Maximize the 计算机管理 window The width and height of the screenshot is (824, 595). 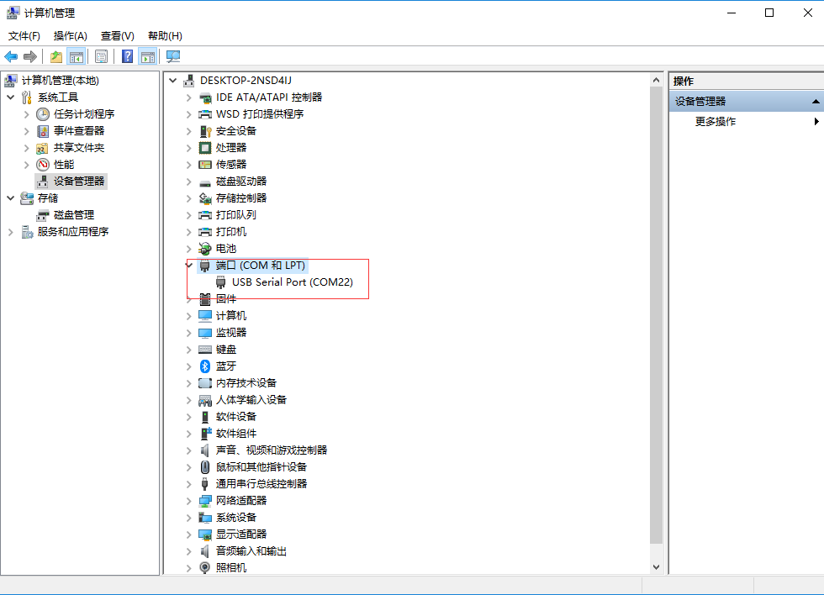pos(769,13)
